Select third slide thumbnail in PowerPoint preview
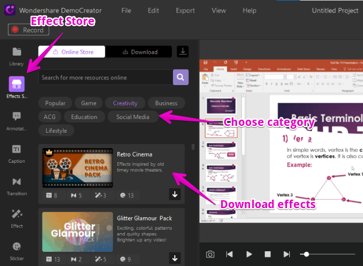The image size is (363, 266). (x=221, y=151)
